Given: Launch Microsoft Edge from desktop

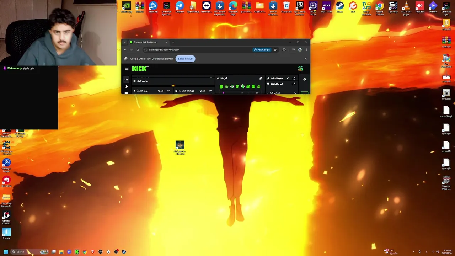Looking at the screenshot, I should click(233, 9).
